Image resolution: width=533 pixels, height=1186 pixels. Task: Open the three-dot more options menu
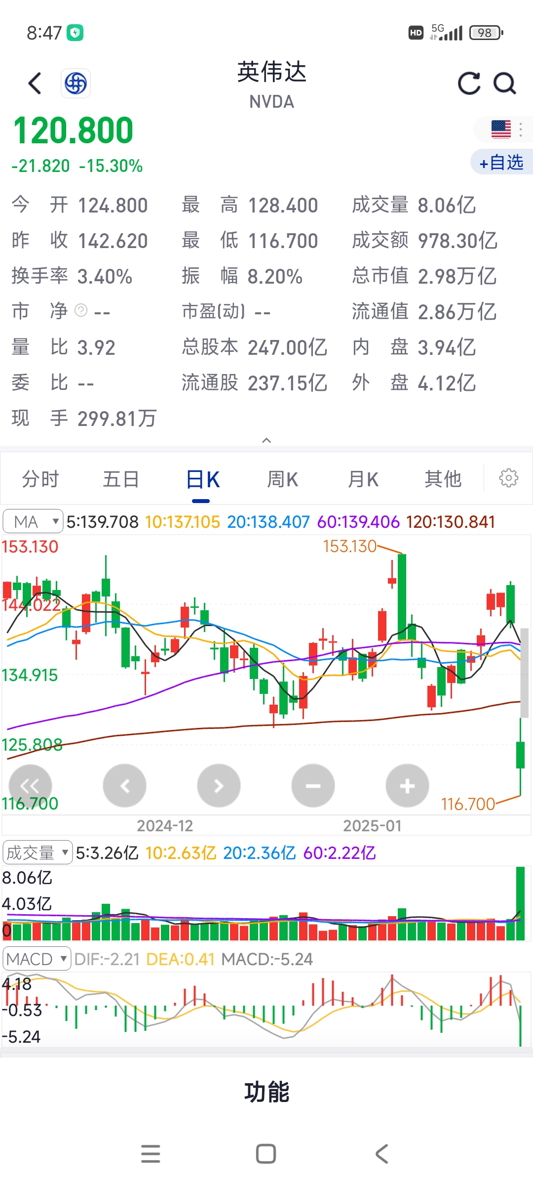click(521, 129)
